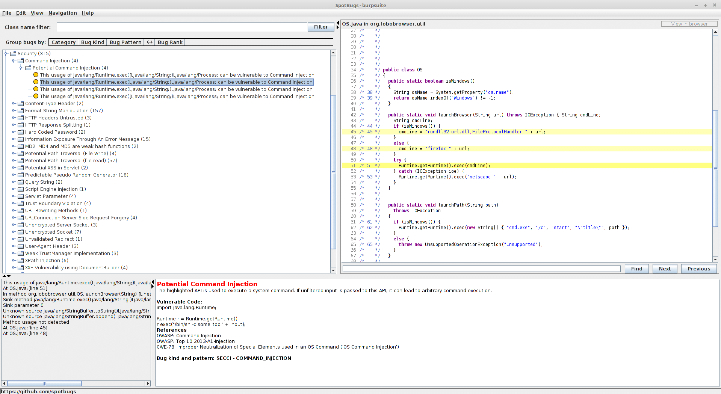Click the Find button

[636, 269]
